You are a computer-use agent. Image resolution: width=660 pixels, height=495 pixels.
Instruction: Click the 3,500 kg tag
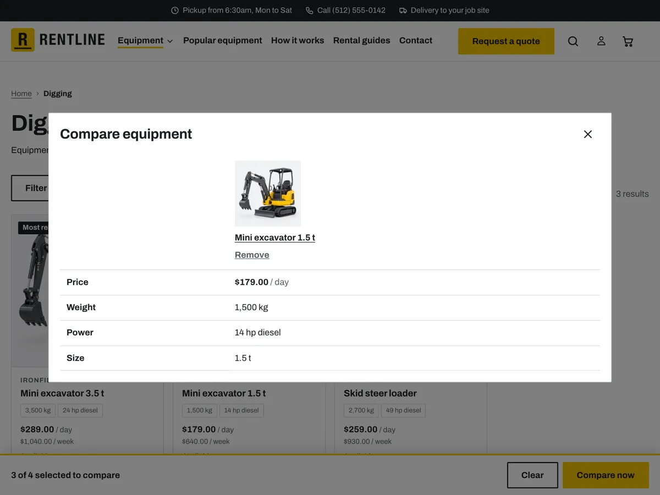(38, 410)
